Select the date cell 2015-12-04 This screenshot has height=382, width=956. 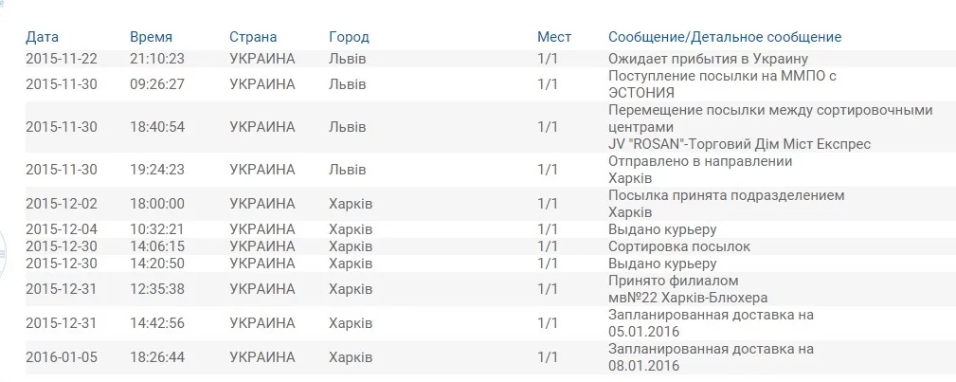coord(61,229)
